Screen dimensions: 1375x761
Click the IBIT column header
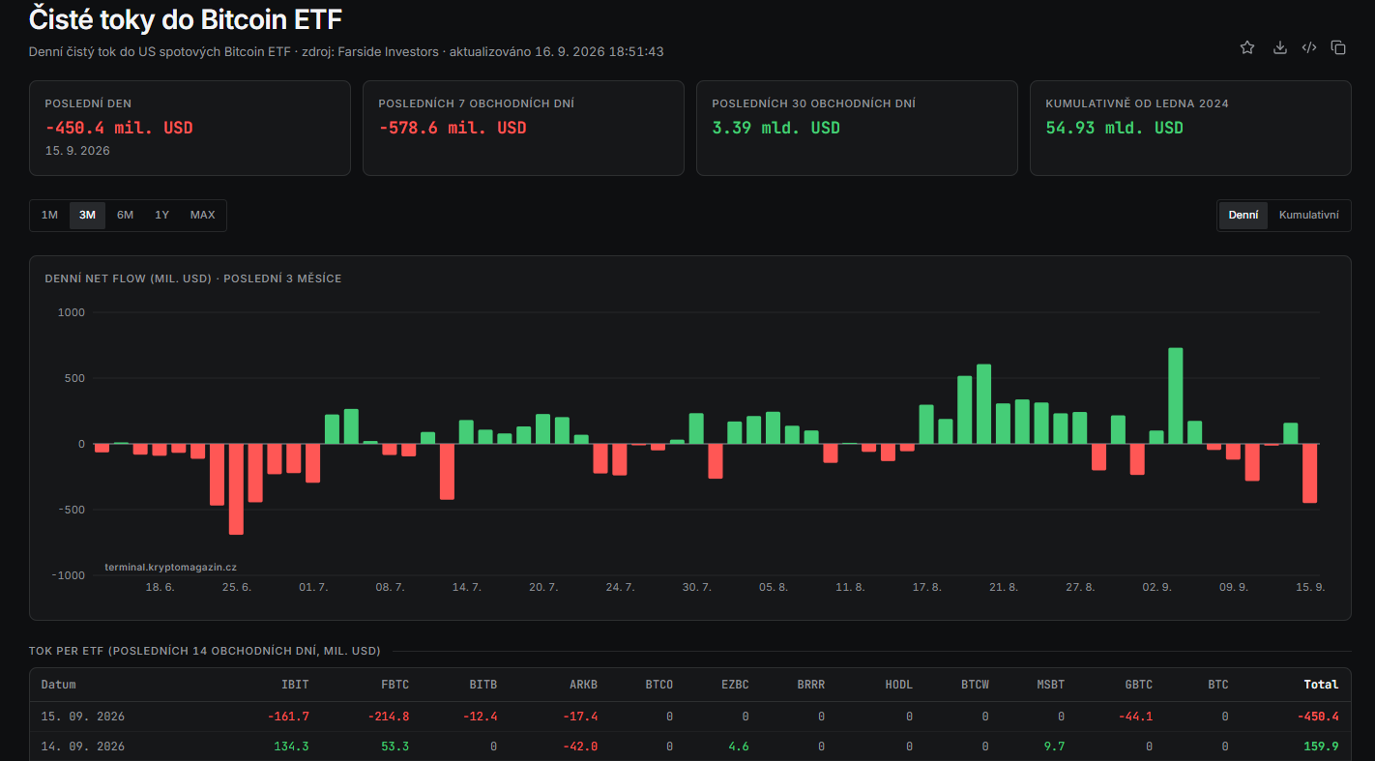(x=295, y=685)
